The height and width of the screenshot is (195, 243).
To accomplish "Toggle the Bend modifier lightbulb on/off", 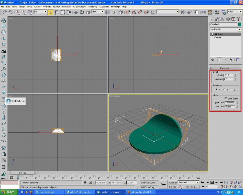I will [213, 34].
